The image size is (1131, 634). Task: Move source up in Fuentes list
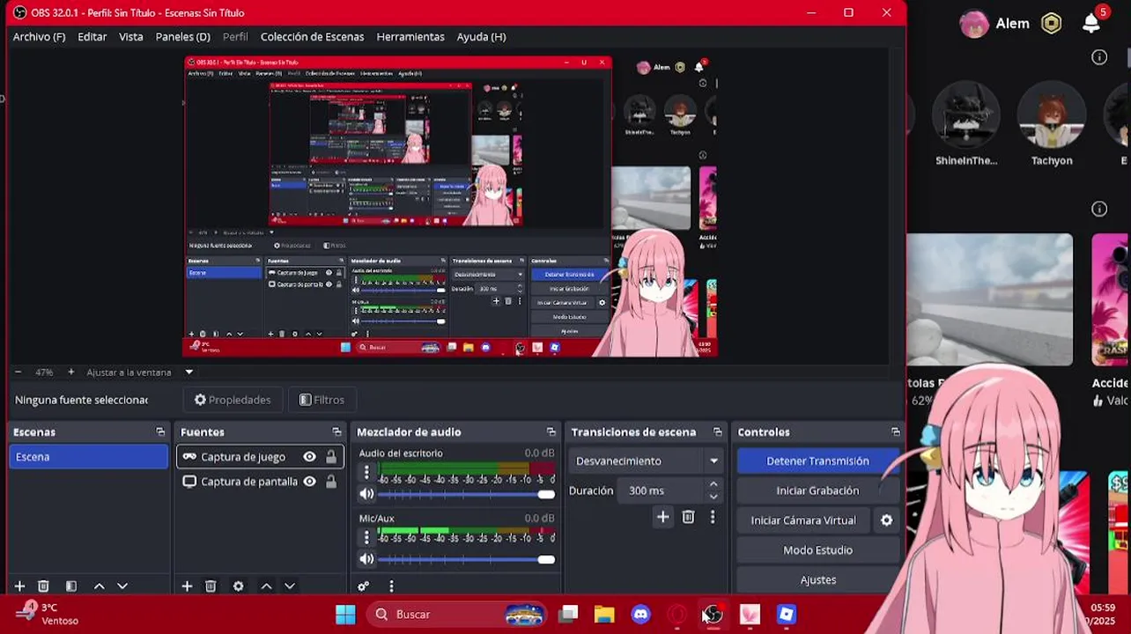(x=266, y=586)
